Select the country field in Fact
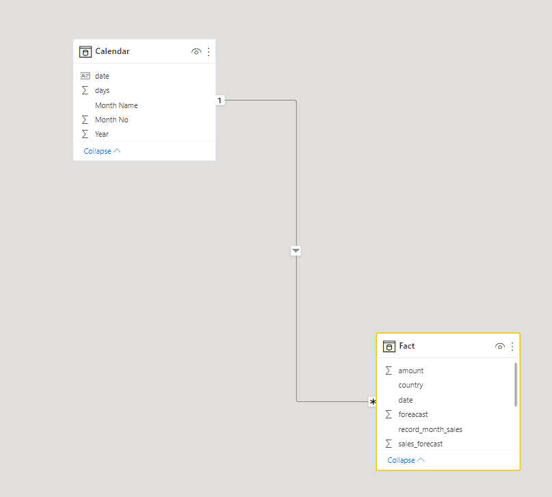This screenshot has width=552, height=497. click(445, 385)
